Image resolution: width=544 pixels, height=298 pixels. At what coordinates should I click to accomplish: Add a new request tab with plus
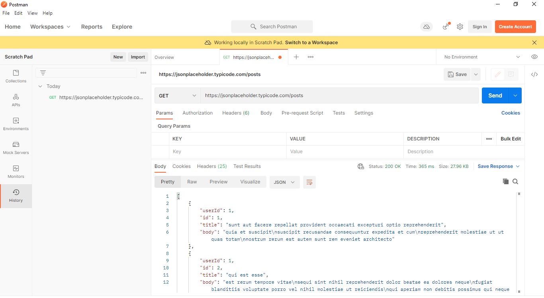[296, 57]
